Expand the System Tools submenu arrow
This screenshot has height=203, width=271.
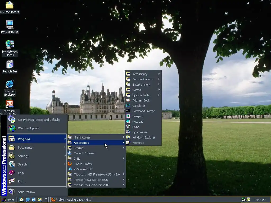[x=159, y=95]
